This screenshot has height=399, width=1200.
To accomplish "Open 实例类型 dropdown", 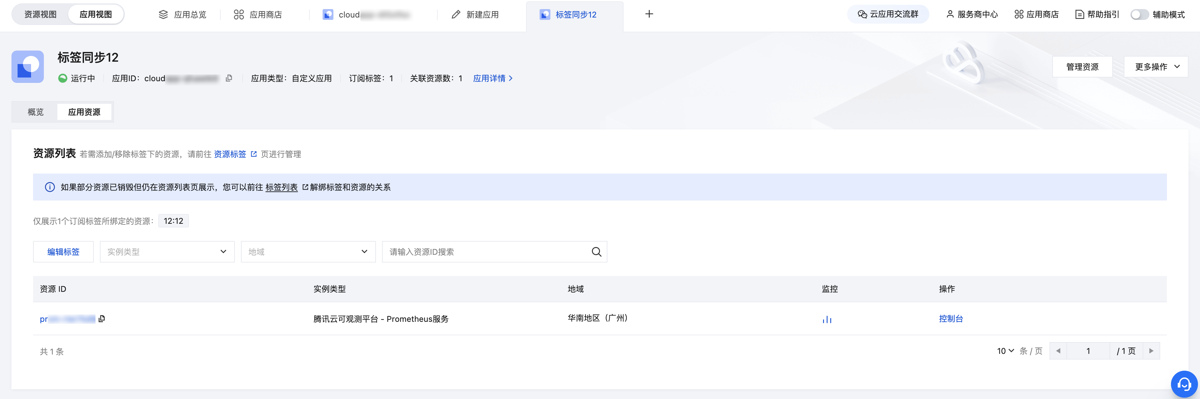I will [x=167, y=252].
